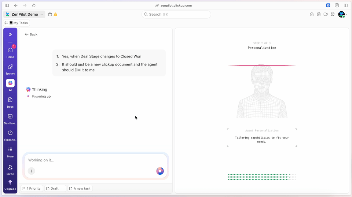Click the wireframe agent avatar image
This screenshot has height=197, width=352.
[x=262, y=91]
